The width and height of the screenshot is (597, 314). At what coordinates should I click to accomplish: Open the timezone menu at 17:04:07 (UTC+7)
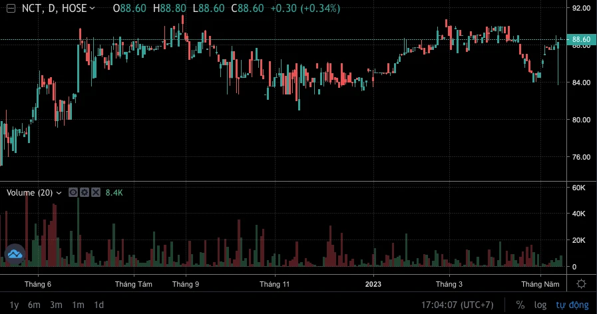pos(457,305)
